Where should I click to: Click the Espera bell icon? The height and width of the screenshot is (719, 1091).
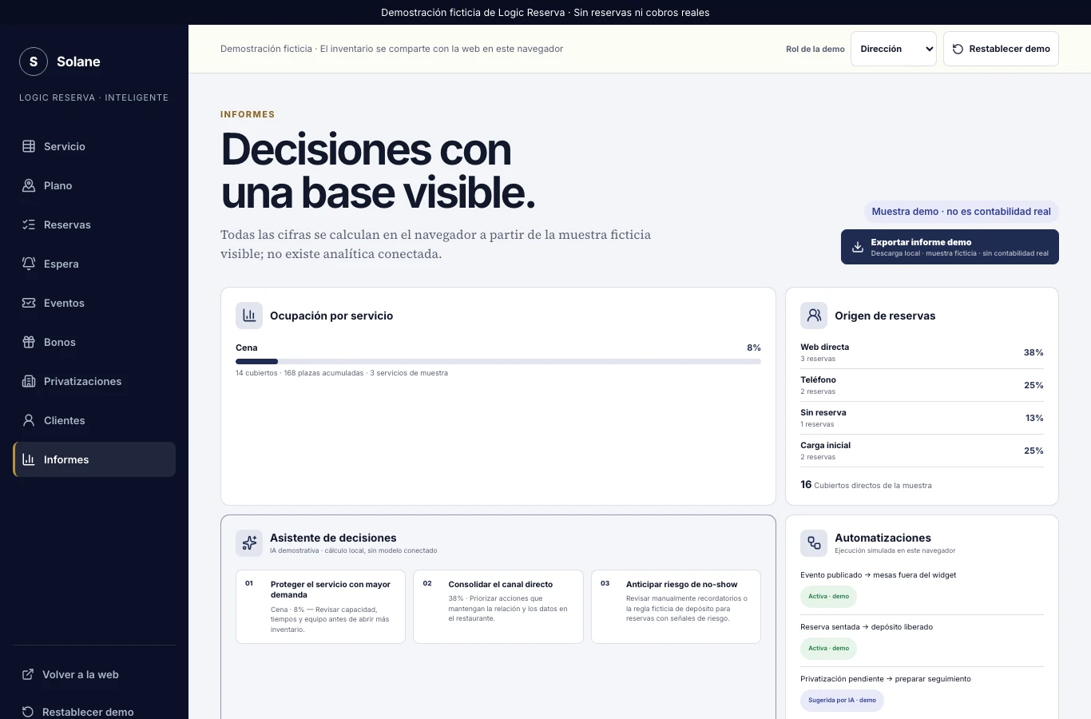click(29, 264)
